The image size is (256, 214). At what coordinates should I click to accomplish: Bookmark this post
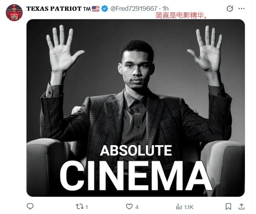[228, 206]
